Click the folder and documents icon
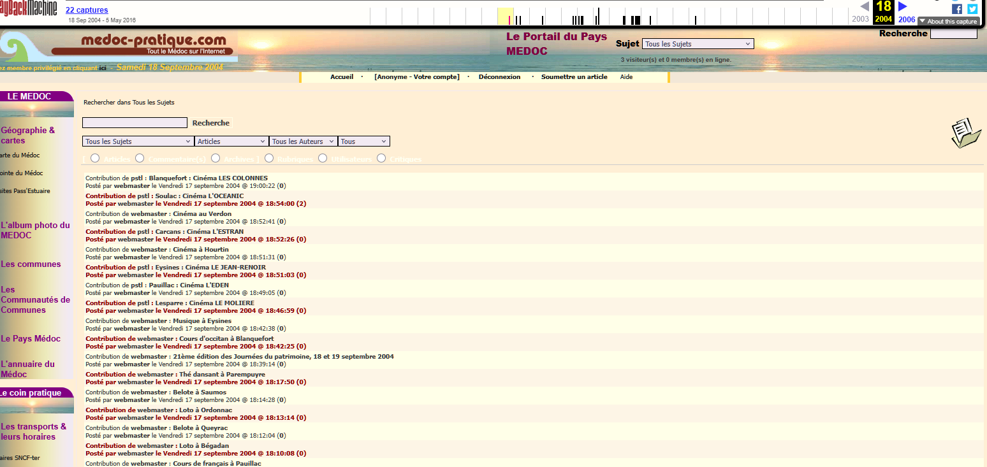 965,133
